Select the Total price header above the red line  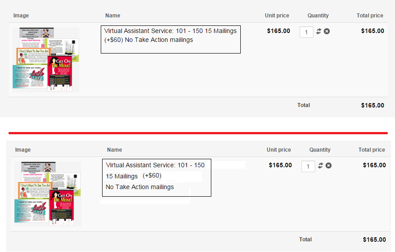370,16
